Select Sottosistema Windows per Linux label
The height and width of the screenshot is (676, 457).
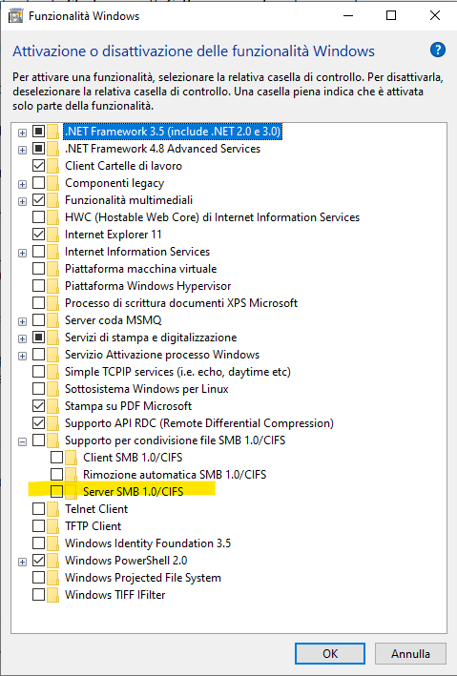[x=146, y=388]
